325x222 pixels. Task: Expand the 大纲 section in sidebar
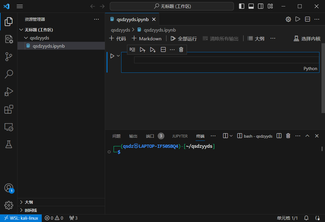[x=29, y=202]
